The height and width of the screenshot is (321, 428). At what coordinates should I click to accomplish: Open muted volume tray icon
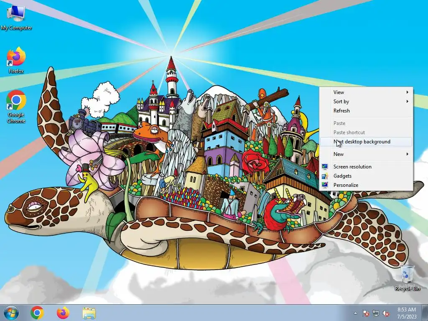pyautogui.click(x=386, y=313)
